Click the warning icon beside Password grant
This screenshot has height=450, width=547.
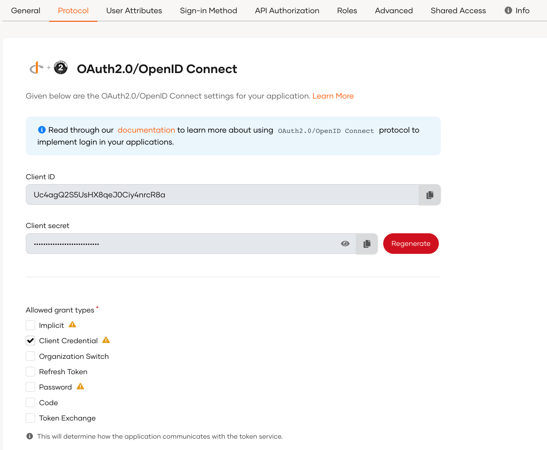coord(81,387)
